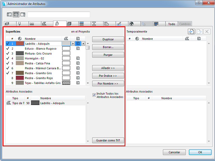Screen dimensions: 215x161
Task: Click the Borrar... button
Action: pos(108,47)
